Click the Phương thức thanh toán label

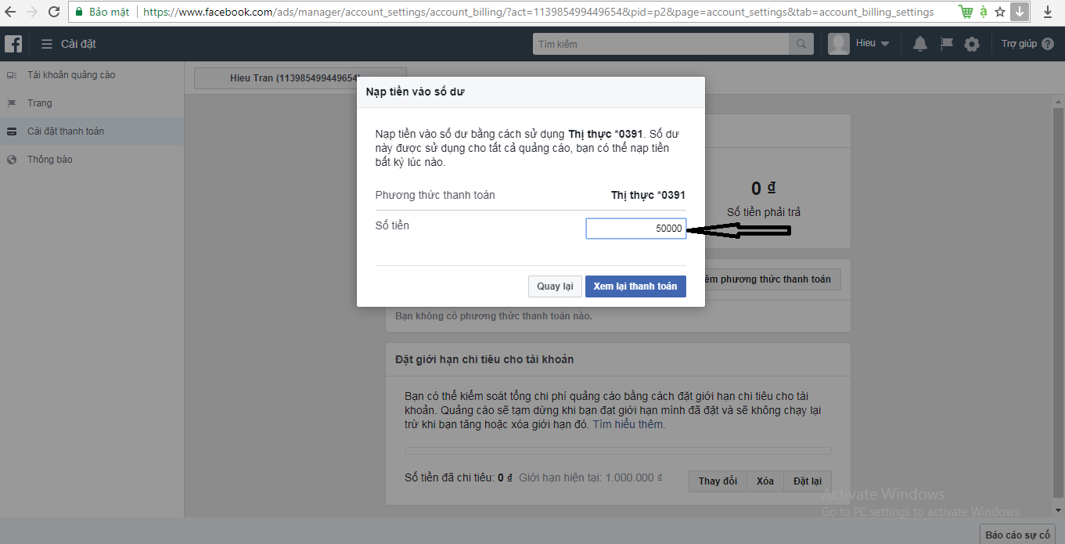point(435,195)
